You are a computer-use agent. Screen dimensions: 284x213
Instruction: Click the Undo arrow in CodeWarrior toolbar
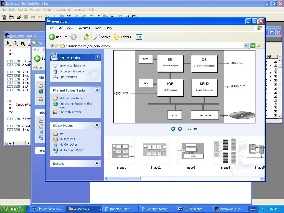point(33,17)
